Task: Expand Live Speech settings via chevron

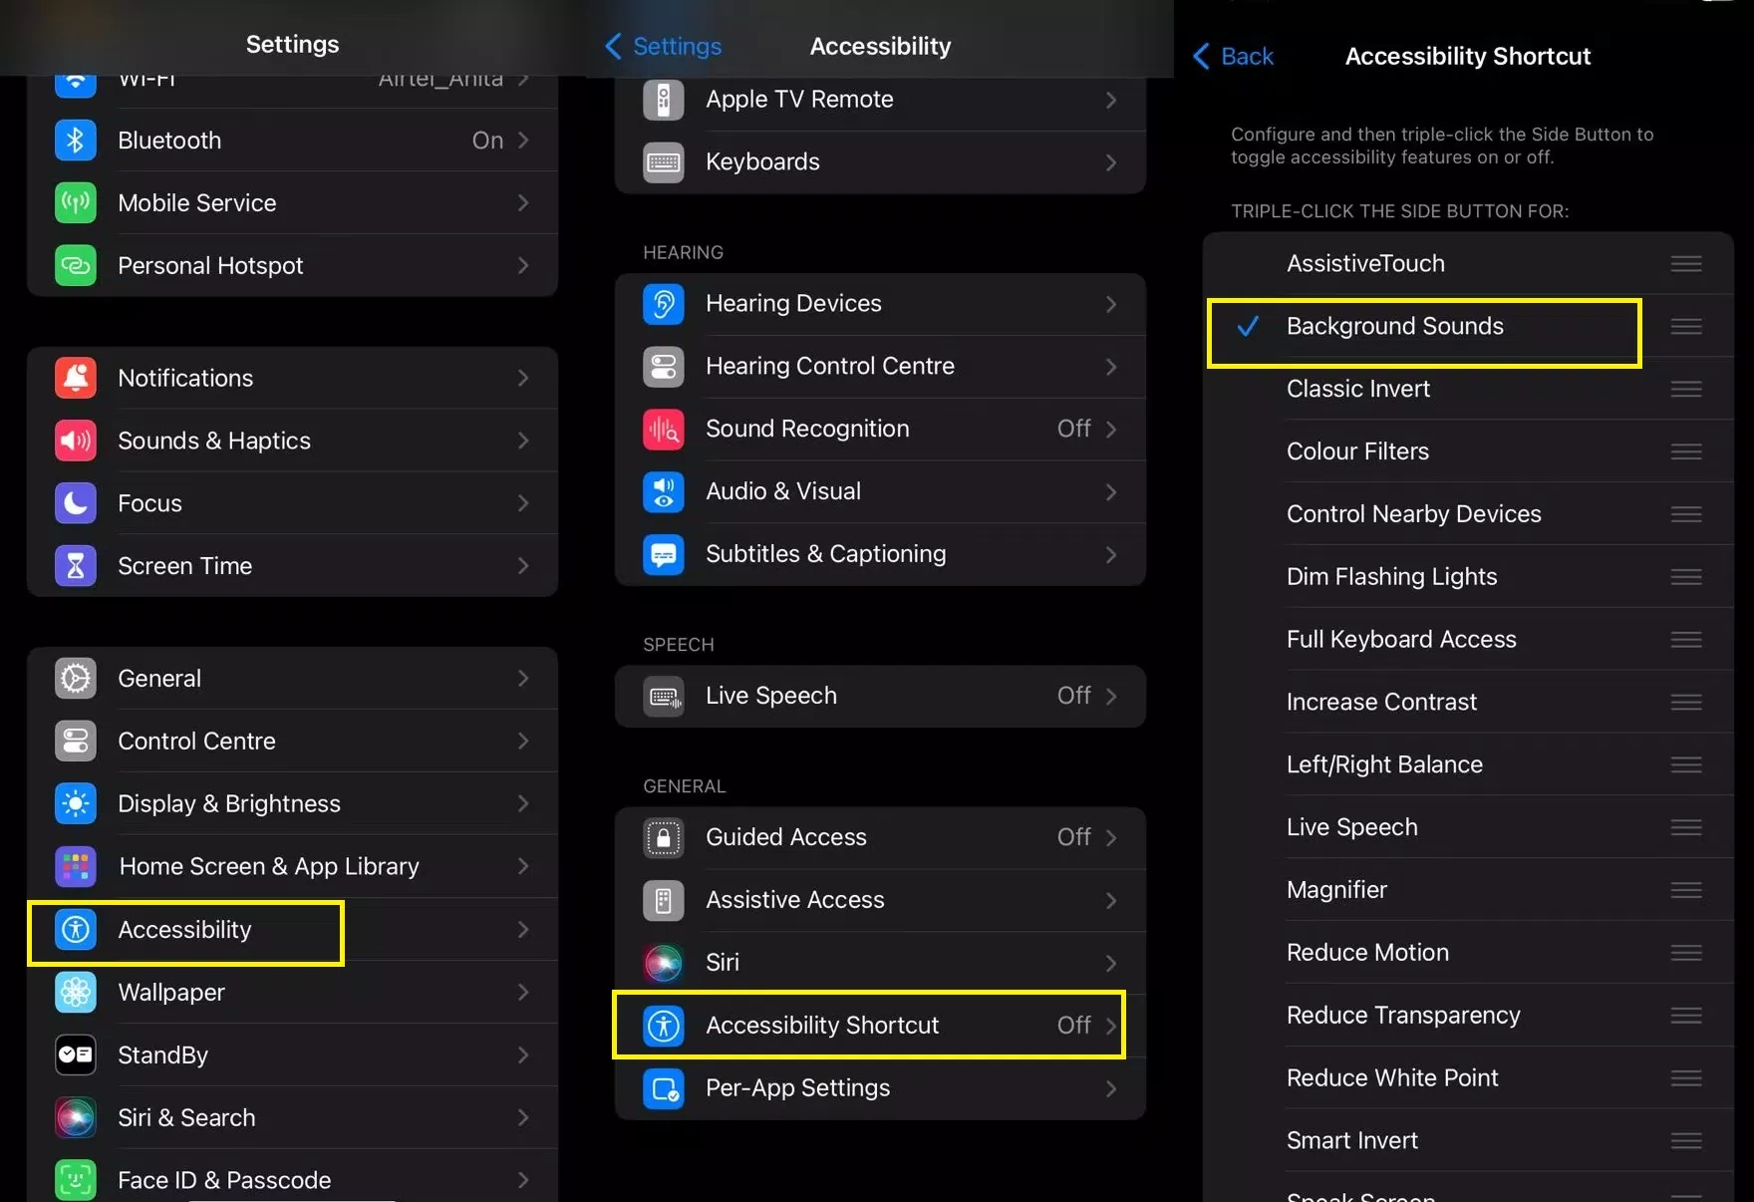Action: [1111, 696]
